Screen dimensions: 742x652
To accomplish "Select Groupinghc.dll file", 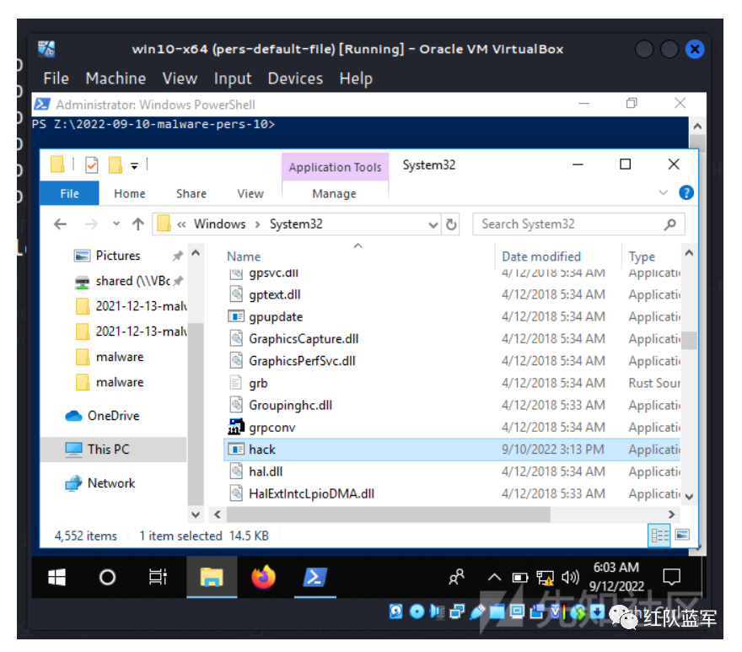I will (290, 406).
